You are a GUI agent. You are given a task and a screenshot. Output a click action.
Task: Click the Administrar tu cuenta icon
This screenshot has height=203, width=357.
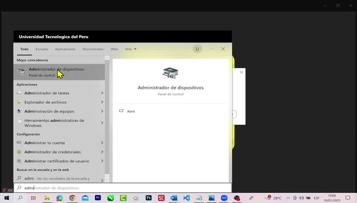19,143
